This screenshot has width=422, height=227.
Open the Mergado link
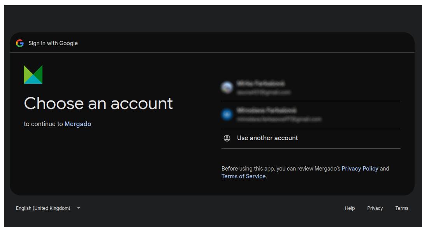click(x=78, y=124)
